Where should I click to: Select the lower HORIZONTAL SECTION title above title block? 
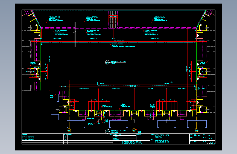118,130
